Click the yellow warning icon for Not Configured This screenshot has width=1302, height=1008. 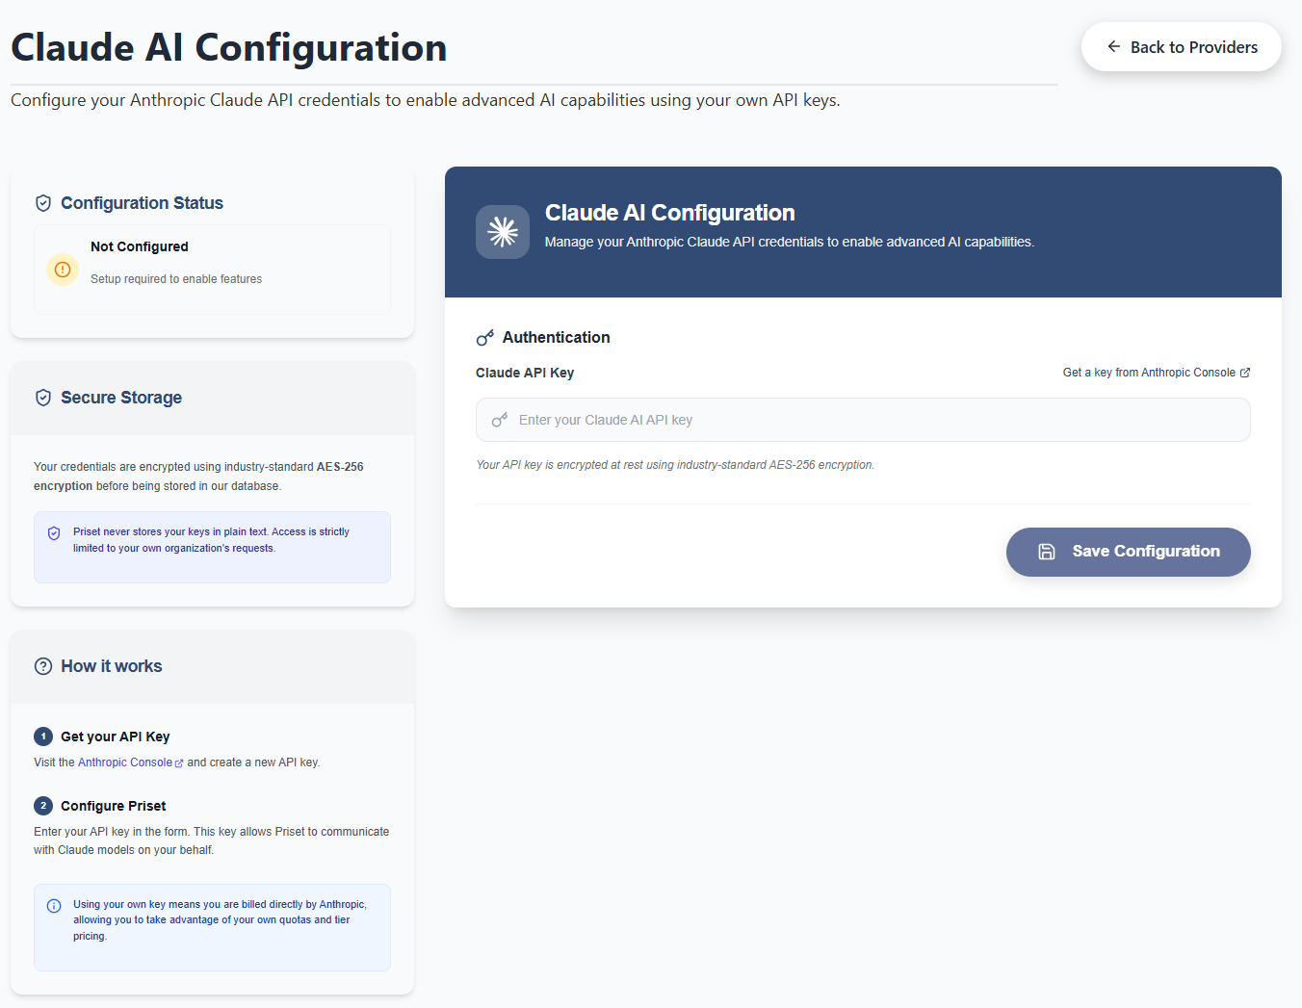click(x=63, y=270)
